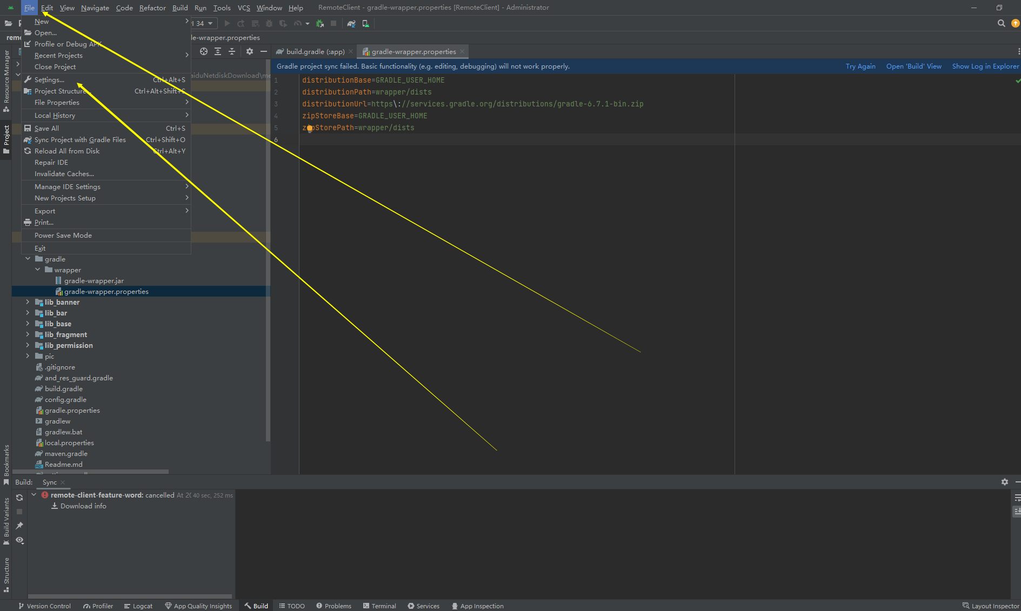Click the distributionUrl line in editor
The width and height of the screenshot is (1021, 611).
click(472, 104)
